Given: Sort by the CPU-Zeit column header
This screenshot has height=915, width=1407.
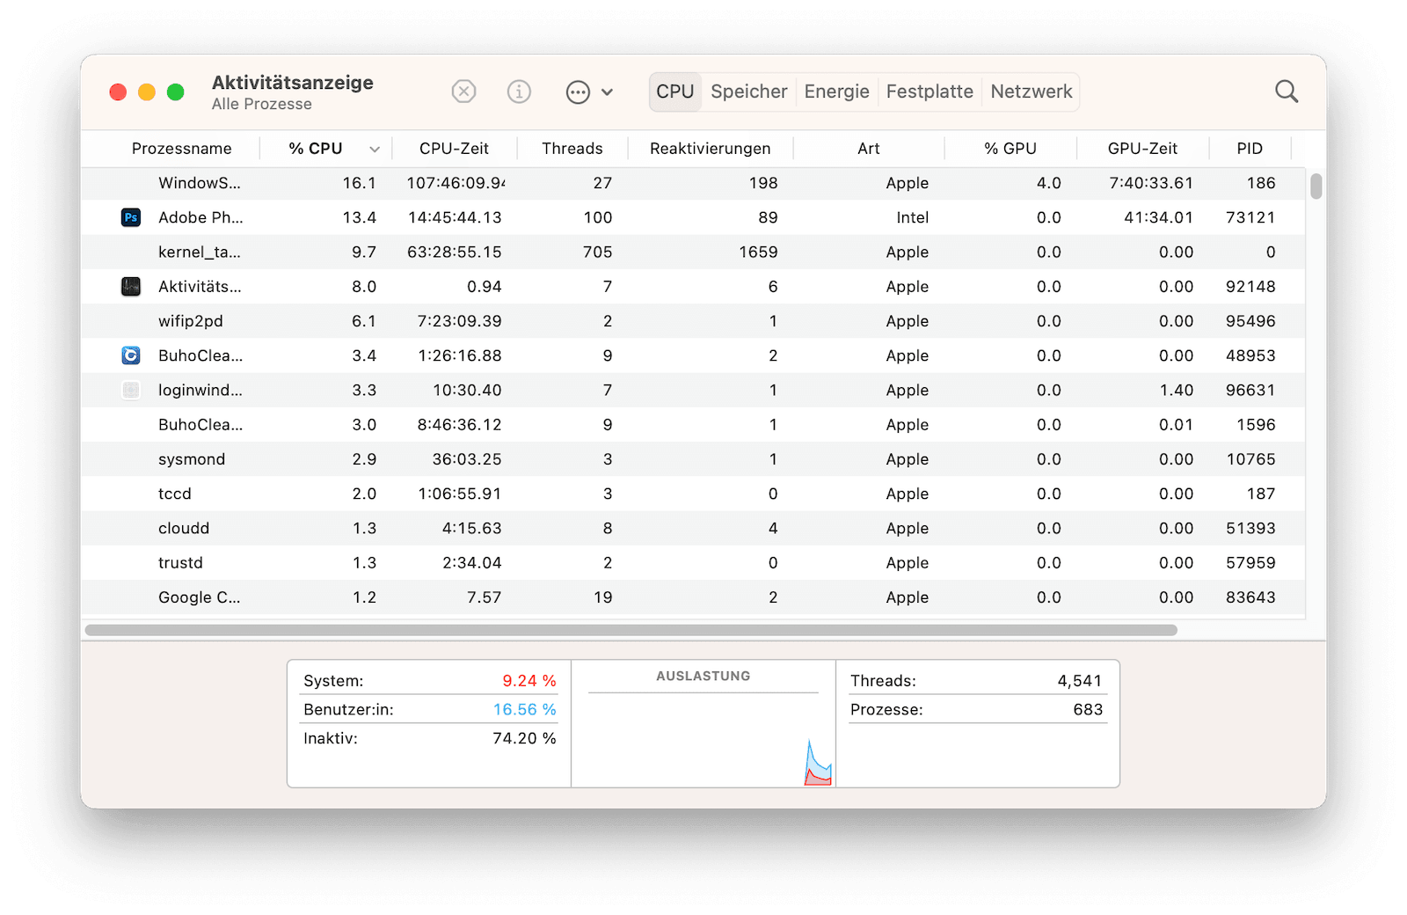Looking at the screenshot, I should (454, 149).
